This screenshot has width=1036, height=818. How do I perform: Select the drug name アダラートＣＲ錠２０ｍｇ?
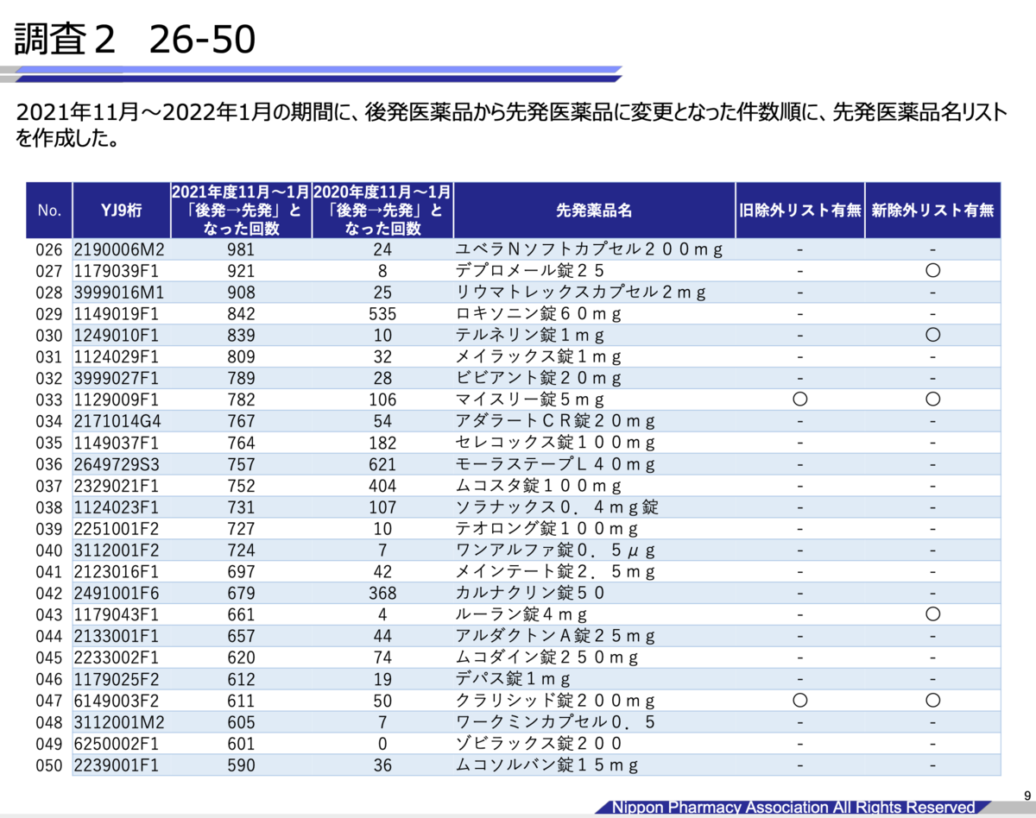click(x=556, y=421)
